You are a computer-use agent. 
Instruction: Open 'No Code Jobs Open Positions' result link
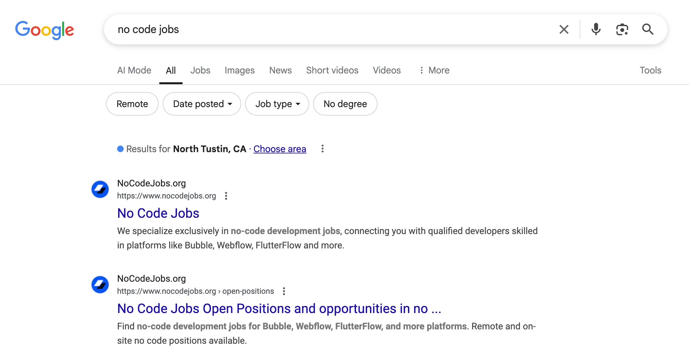pyautogui.click(x=279, y=309)
